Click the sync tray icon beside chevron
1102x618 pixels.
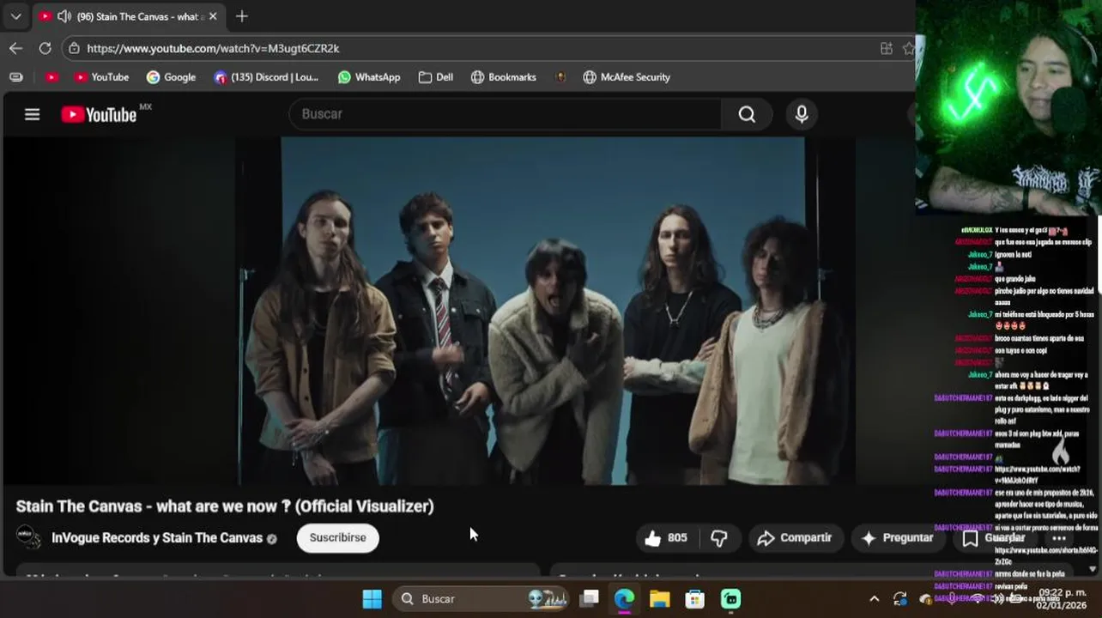(x=899, y=599)
